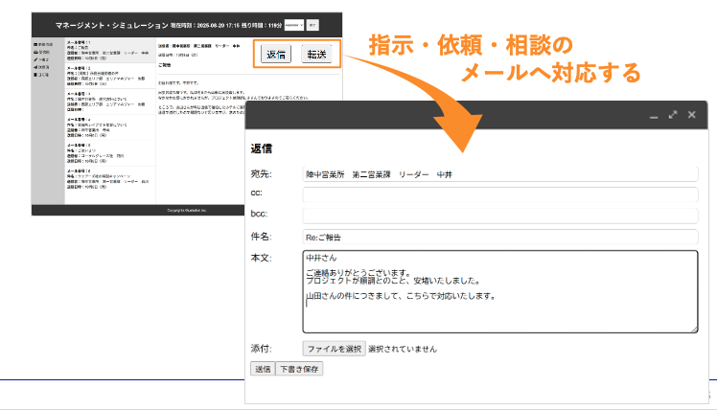Screen dimensions: 717x410
Task: Open the 送信済 sent folder
Action: pos(42,67)
